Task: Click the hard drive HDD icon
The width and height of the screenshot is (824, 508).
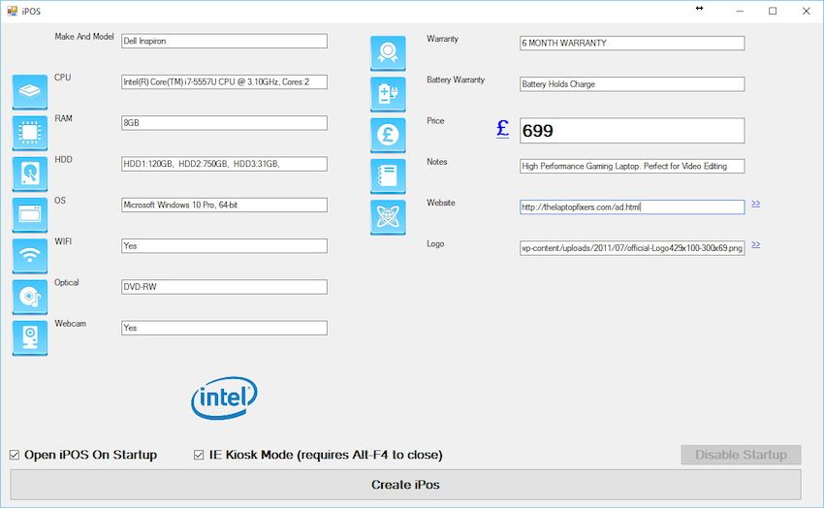Action: [x=30, y=174]
